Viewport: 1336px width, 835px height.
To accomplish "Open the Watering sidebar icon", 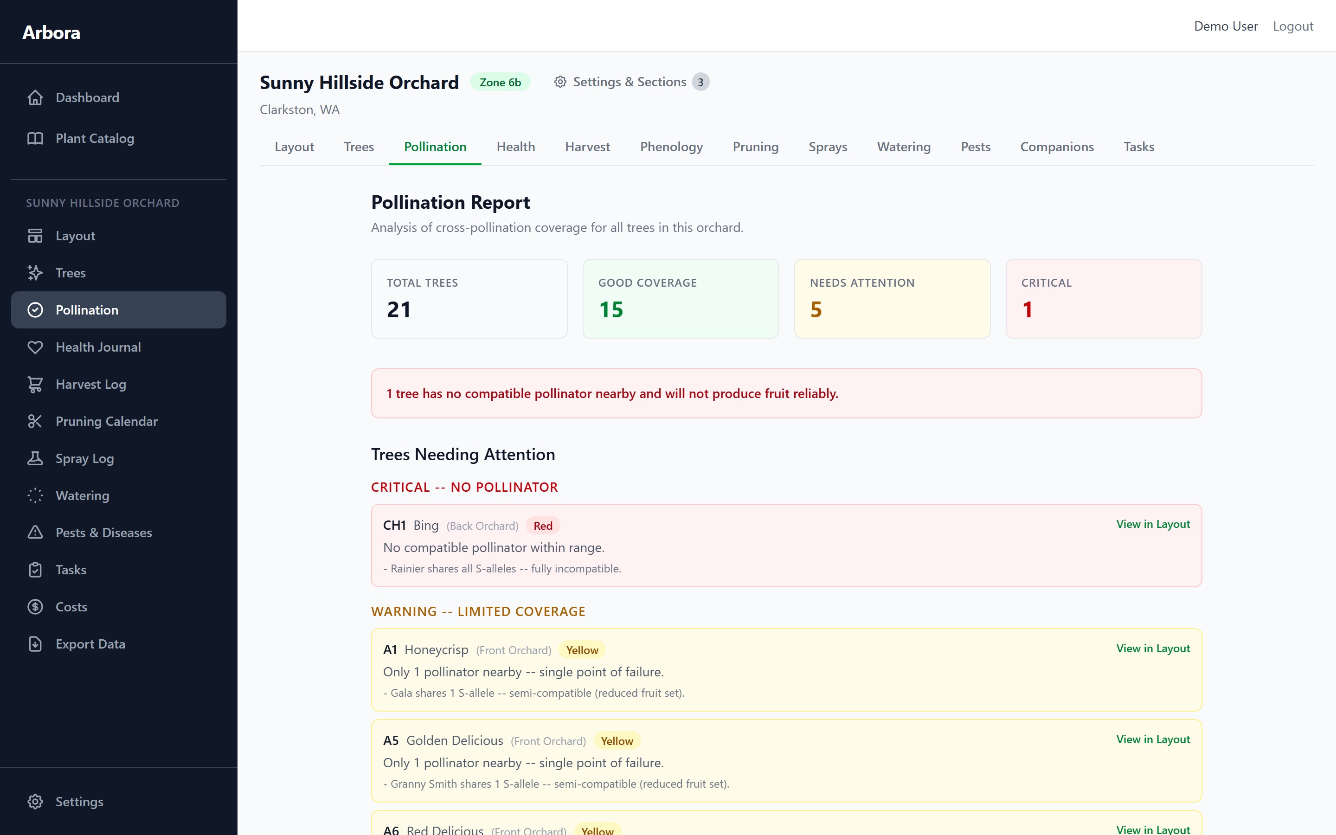I will click(x=35, y=495).
